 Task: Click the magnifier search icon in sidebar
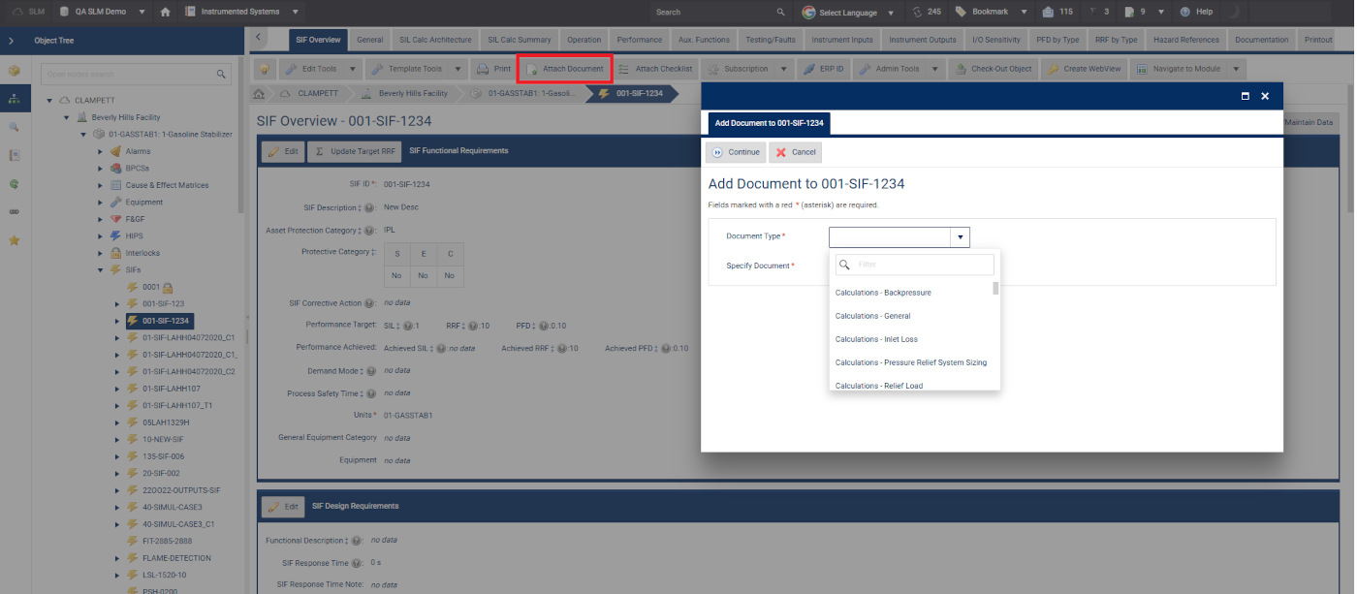(14, 127)
